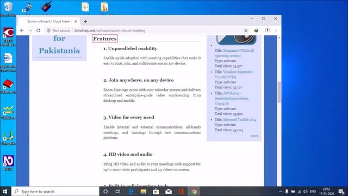Open Chrome's three-dot menu
The image size is (348, 196).
pos(276,30)
